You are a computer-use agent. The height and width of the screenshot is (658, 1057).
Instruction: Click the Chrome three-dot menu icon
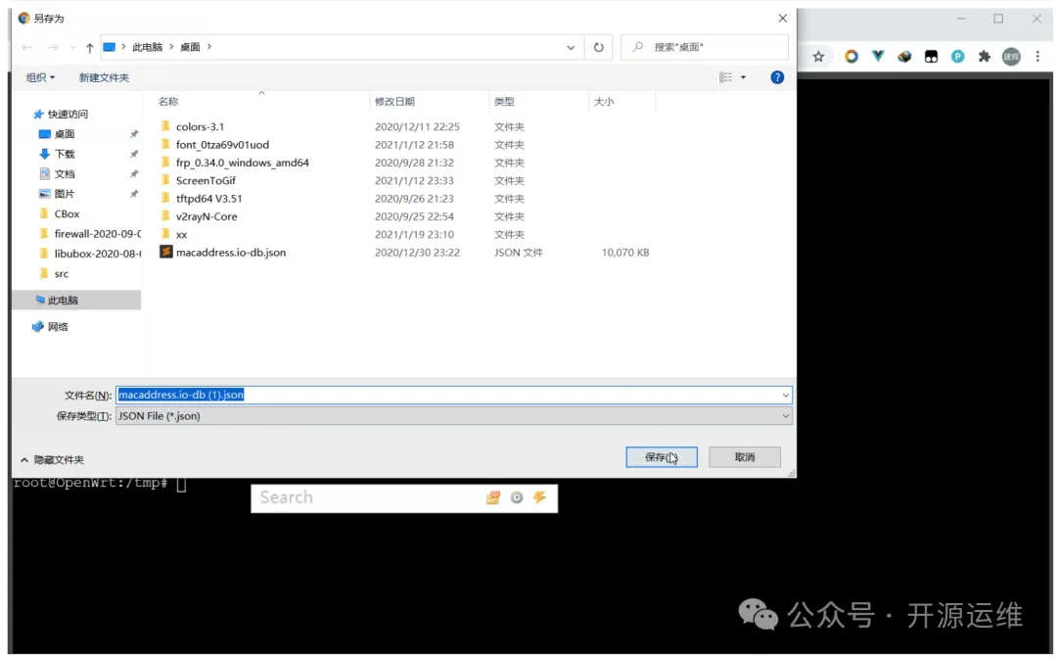[x=1037, y=57]
